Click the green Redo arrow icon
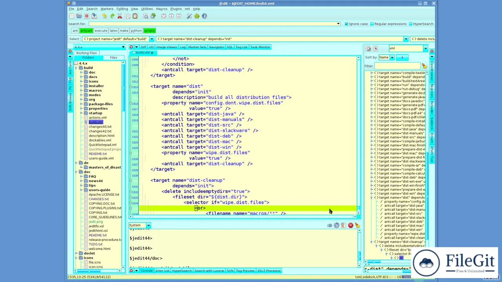 pyautogui.click(x=112, y=16)
